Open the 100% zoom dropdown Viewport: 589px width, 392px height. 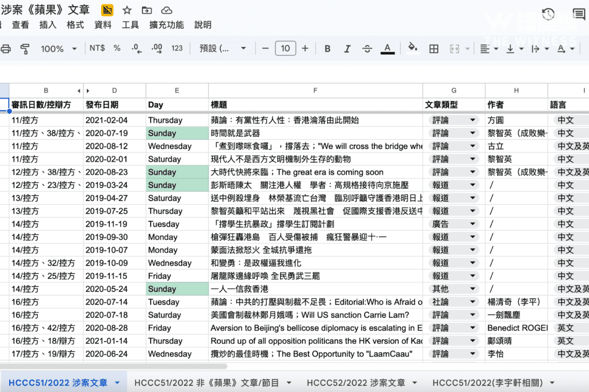pyautogui.click(x=59, y=49)
